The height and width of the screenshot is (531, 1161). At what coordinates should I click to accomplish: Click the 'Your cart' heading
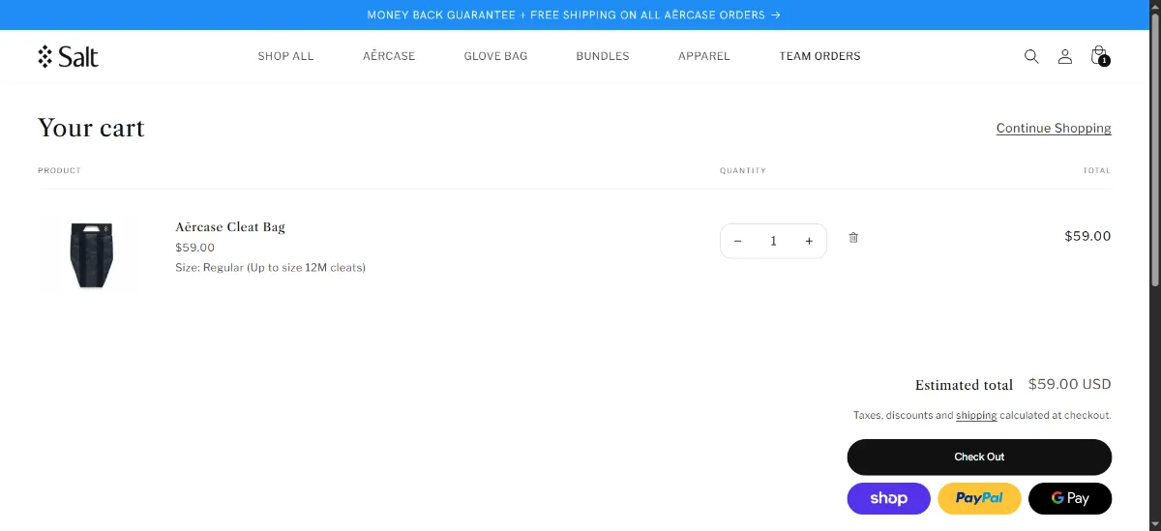(91, 128)
